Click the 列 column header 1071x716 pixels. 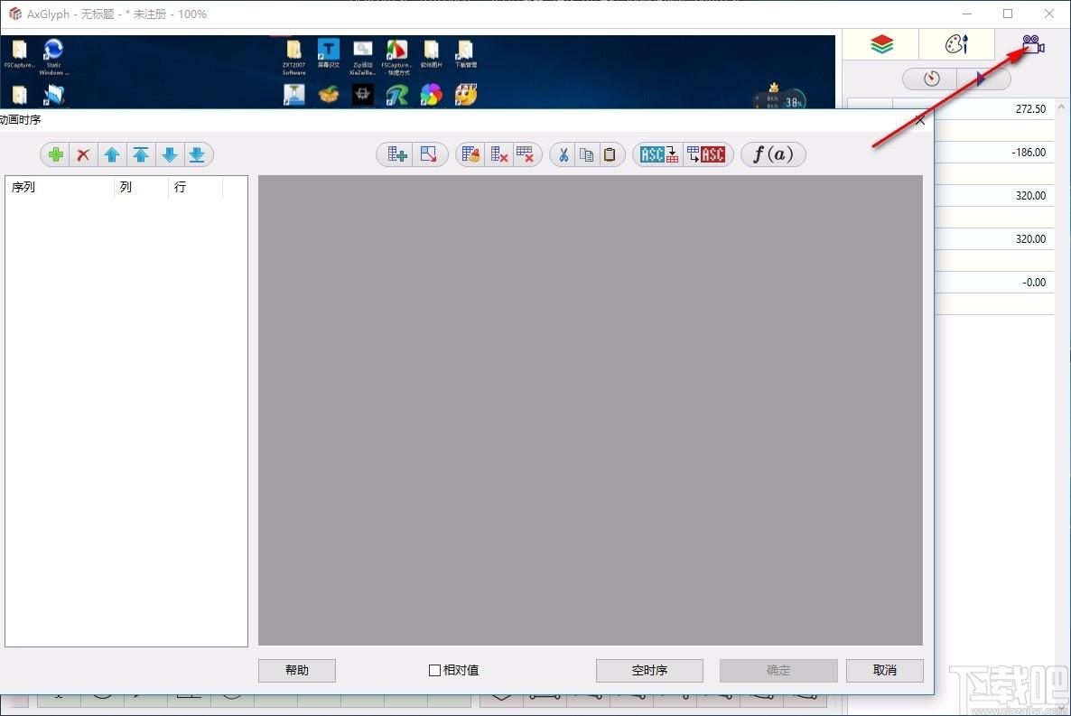pyautogui.click(x=142, y=187)
